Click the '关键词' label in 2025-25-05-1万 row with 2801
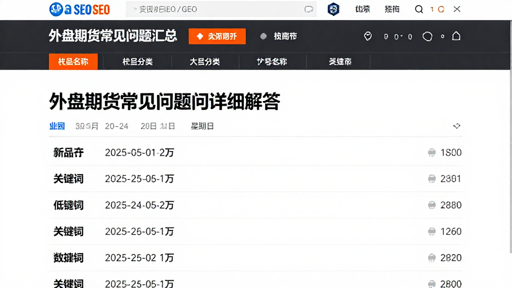Screen dimensions: 512x288 pos(68,179)
